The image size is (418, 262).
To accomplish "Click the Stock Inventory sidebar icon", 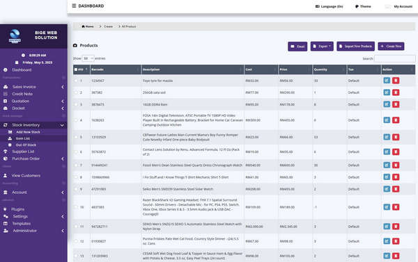I will (x=6, y=125).
